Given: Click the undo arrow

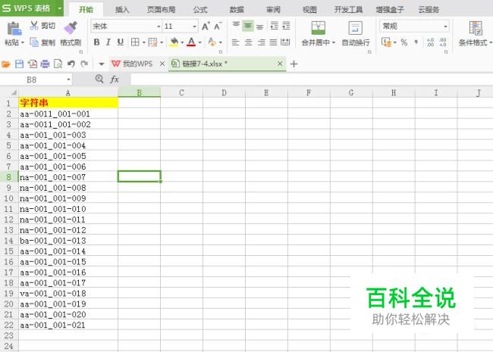Looking at the screenshot, I should [x=71, y=64].
